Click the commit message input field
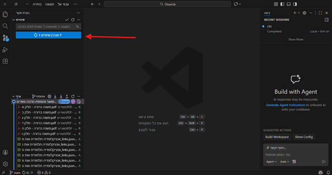The height and width of the screenshot is (175, 332). click(x=46, y=26)
